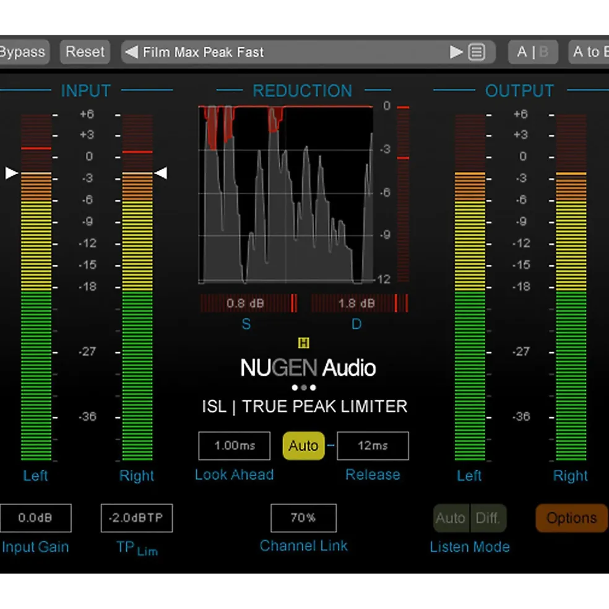The height and width of the screenshot is (609, 609).
Task: Click the -2.0dBTP TP Lim field
Action: click(x=137, y=517)
